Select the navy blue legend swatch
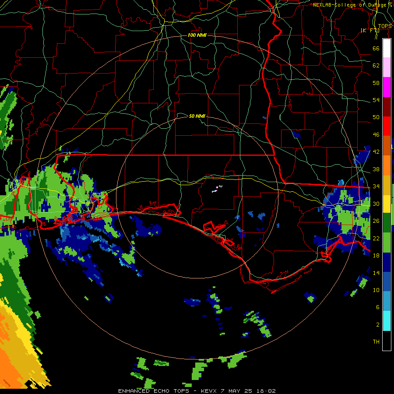The height and width of the screenshot is (394, 394). (x=387, y=262)
